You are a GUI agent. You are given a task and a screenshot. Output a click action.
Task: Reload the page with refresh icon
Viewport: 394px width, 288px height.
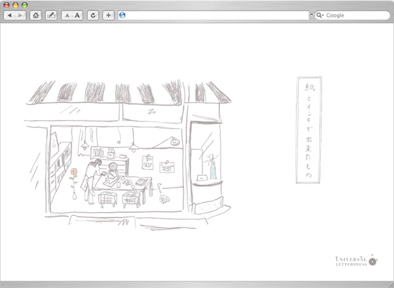pos(93,15)
